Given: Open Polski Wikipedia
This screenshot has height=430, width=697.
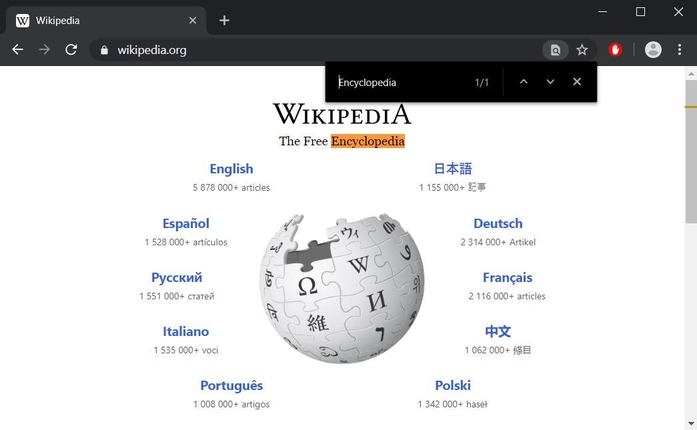Looking at the screenshot, I should 452,385.
